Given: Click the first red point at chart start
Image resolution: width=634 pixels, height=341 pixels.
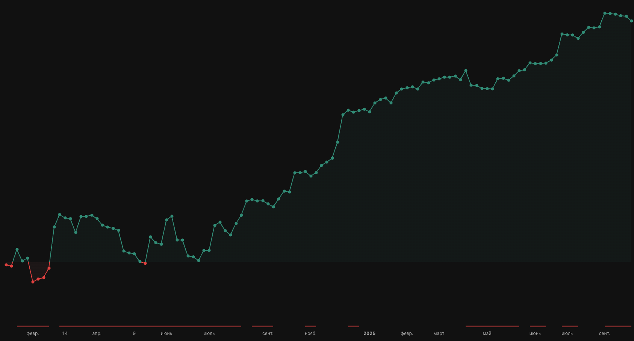Looking at the screenshot, I should pos(6,265).
